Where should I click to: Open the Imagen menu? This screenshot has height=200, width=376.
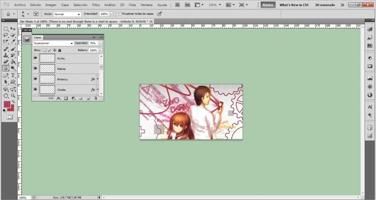pyautogui.click(x=51, y=5)
